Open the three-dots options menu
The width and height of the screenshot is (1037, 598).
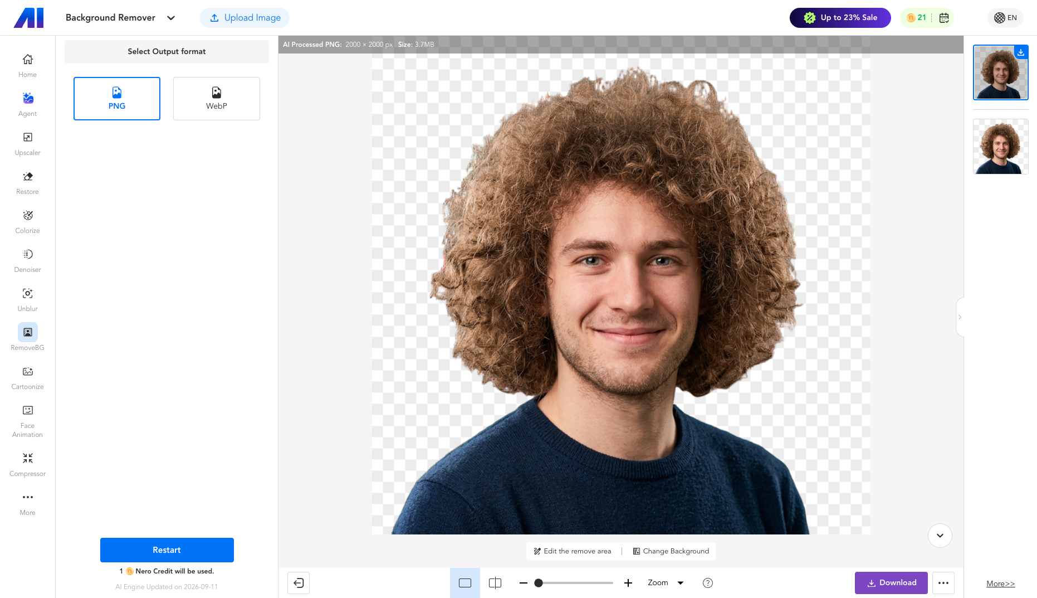[x=943, y=583]
